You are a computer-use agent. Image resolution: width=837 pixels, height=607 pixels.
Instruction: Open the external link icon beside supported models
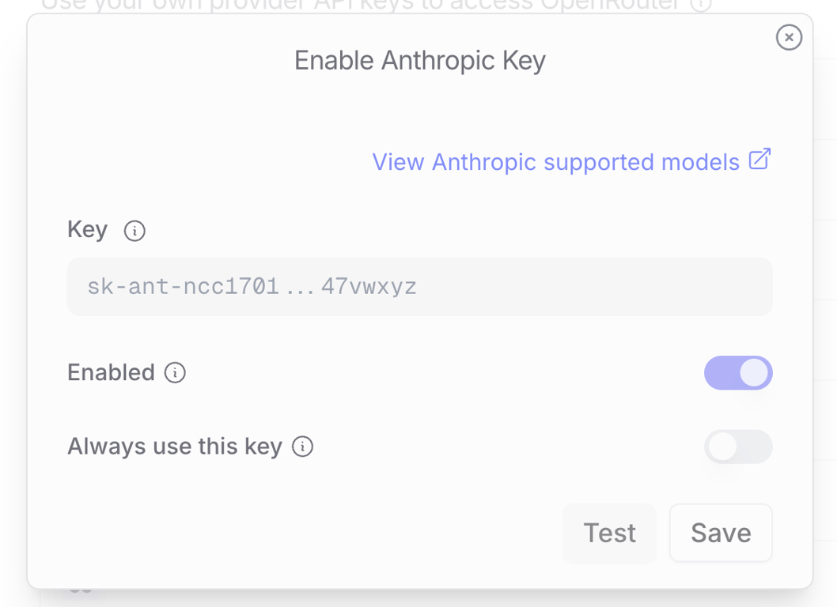pyautogui.click(x=759, y=160)
